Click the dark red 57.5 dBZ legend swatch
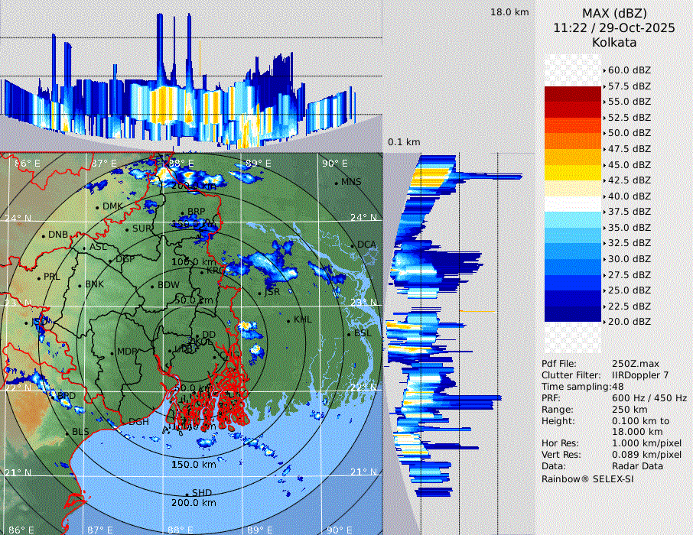This screenshot has width=693, height=535. pos(573,94)
